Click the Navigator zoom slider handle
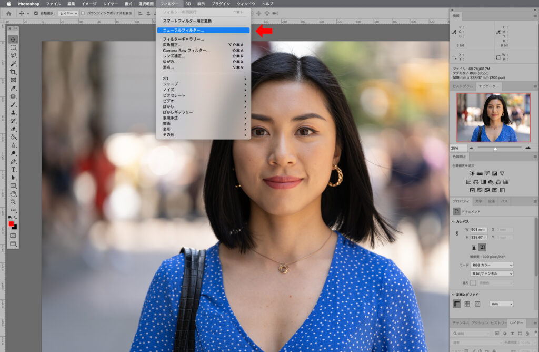Viewport: 539px width, 352px height. pyautogui.click(x=495, y=149)
